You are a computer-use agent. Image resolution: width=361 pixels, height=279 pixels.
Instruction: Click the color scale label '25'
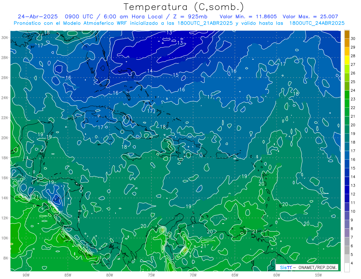click(x=353, y=82)
